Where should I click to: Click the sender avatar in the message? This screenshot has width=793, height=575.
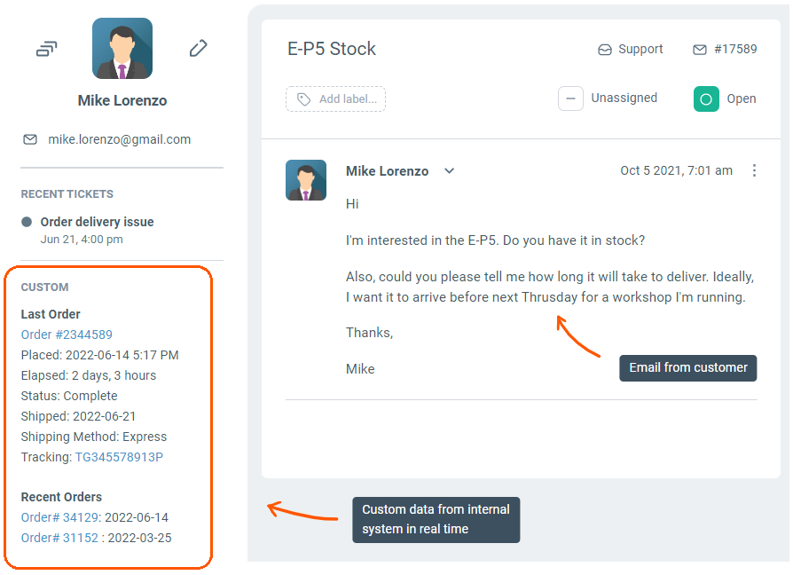(305, 180)
